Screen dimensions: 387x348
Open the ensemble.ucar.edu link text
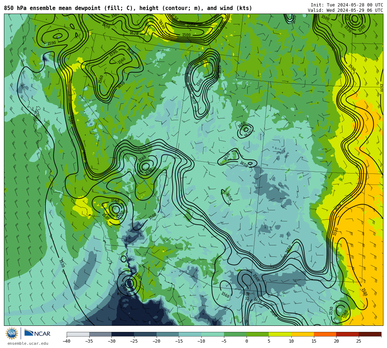(x=28, y=343)
